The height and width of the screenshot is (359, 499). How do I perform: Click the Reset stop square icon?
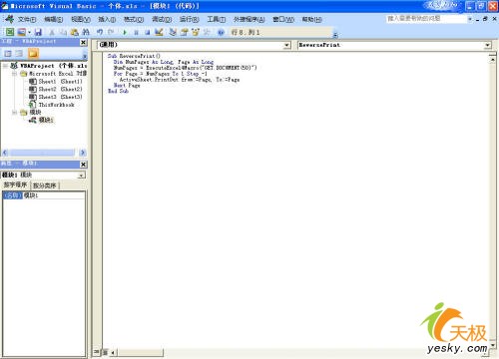coord(148,32)
